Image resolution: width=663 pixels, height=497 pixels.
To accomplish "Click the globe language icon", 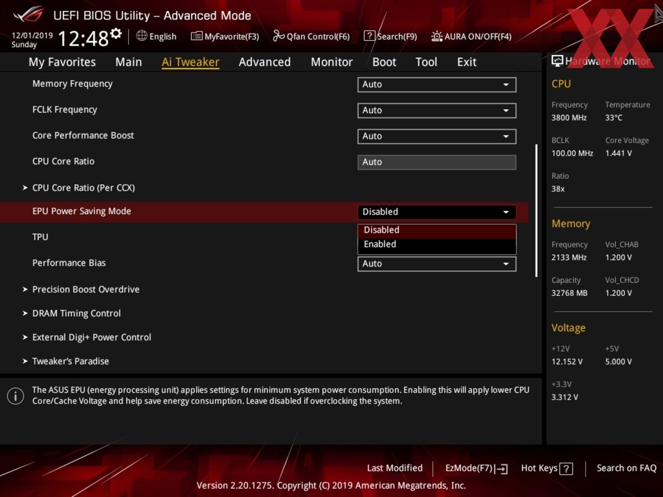I will pos(141,36).
